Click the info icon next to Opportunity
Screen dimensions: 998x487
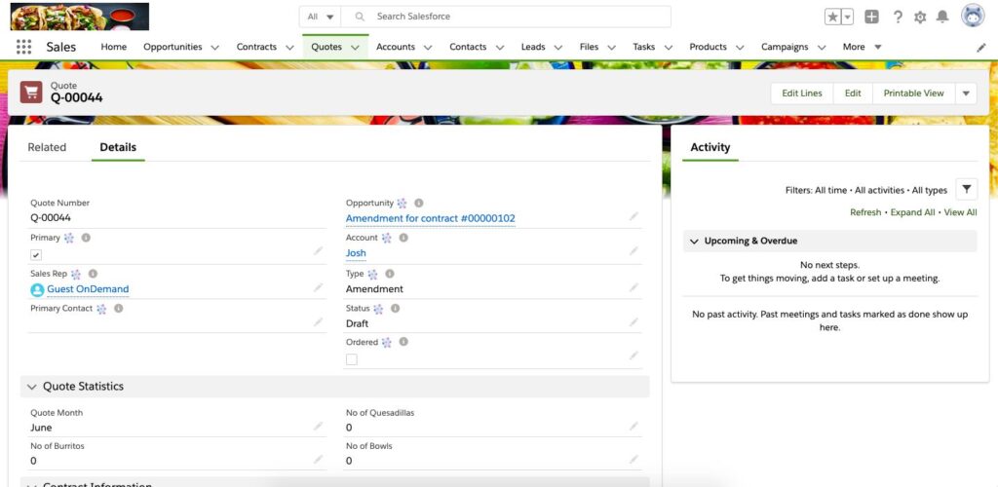tap(419, 203)
